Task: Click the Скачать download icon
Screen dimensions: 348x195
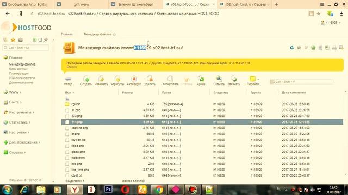Action: click(219, 79)
